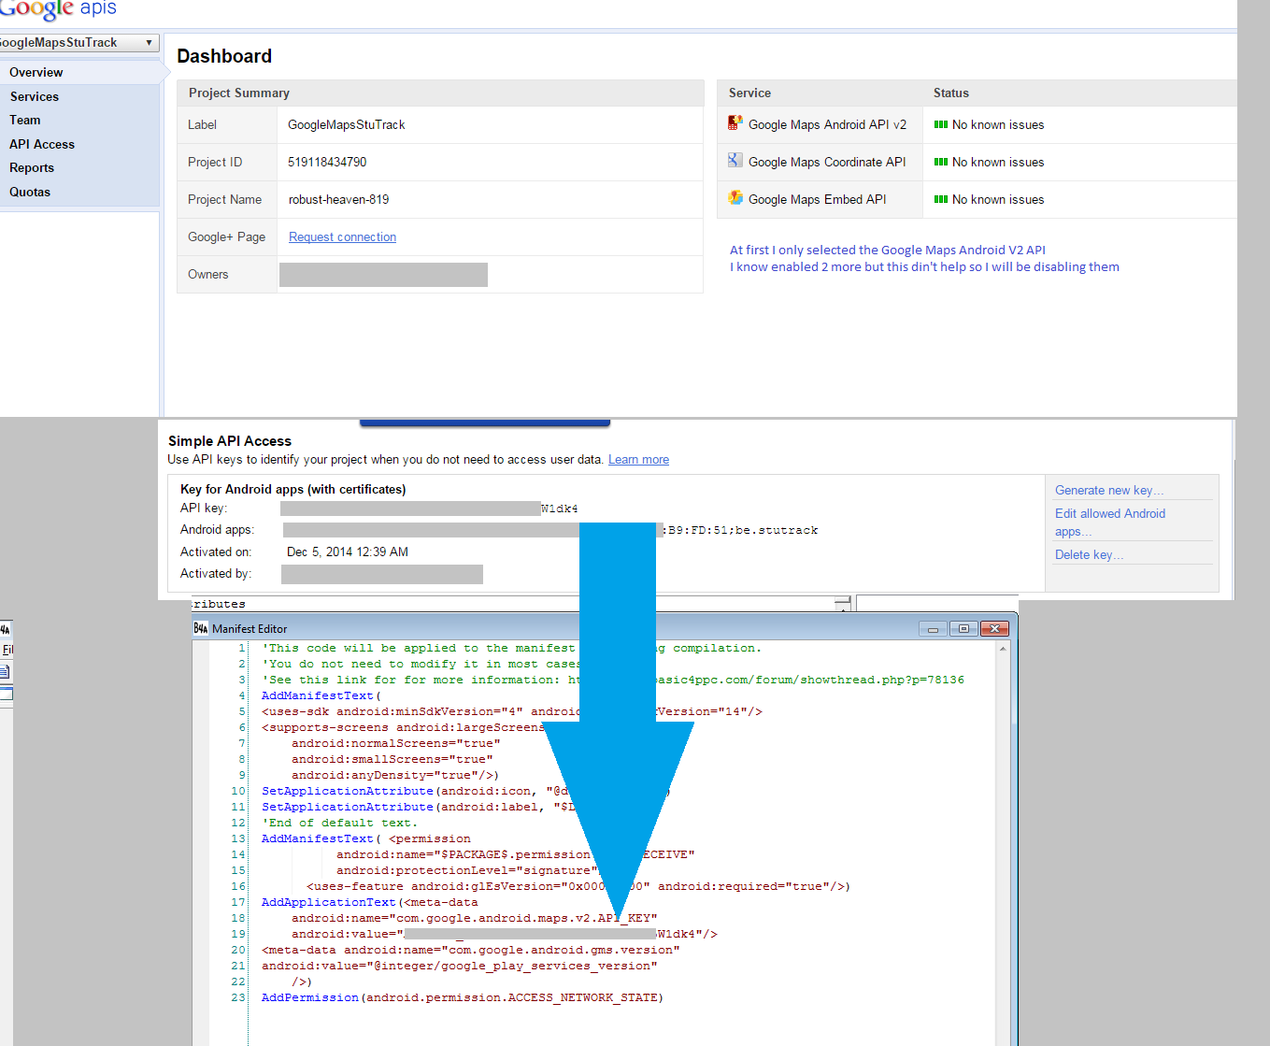Click the green status icon for Embed API
Image resolution: width=1270 pixels, height=1046 pixels.
pos(941,199)
